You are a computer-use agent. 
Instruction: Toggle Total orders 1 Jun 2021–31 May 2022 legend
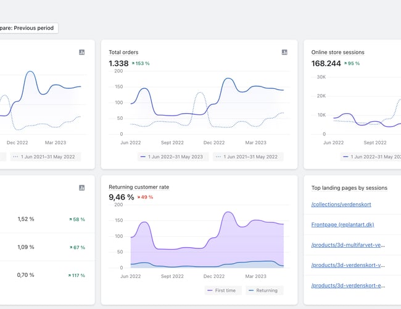click(x=248, y=157)
